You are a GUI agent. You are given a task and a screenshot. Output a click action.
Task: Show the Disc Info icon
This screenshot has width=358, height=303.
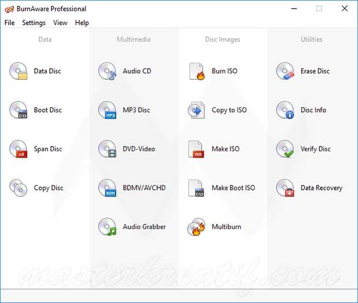(285, 110)
